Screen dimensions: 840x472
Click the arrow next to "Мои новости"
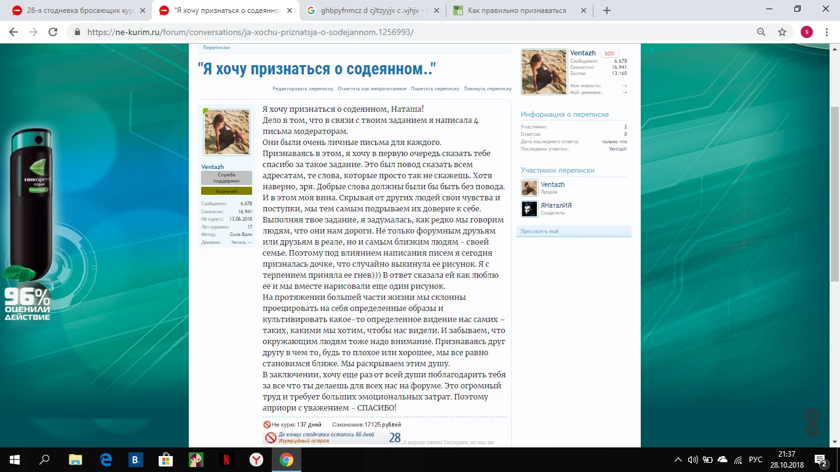pos(624,85)
